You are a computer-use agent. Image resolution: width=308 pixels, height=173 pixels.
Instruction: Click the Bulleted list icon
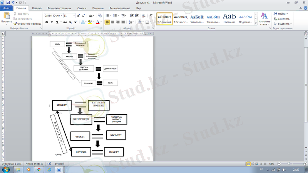107,15
